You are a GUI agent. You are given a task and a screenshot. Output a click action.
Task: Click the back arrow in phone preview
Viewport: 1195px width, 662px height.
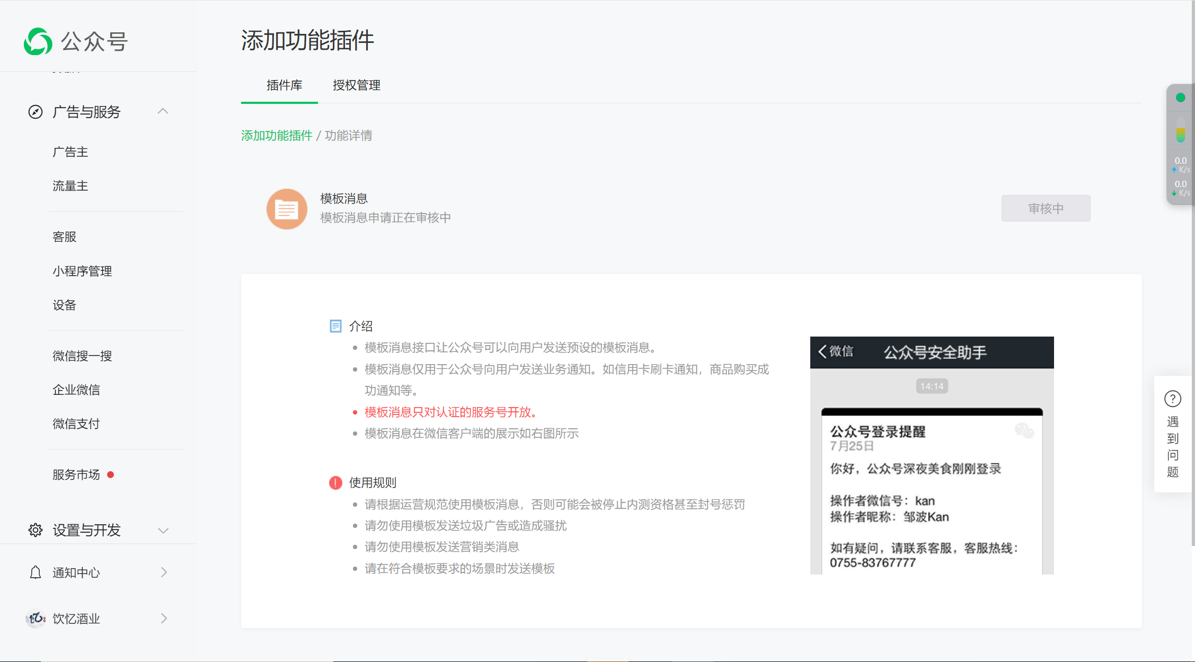822,351
